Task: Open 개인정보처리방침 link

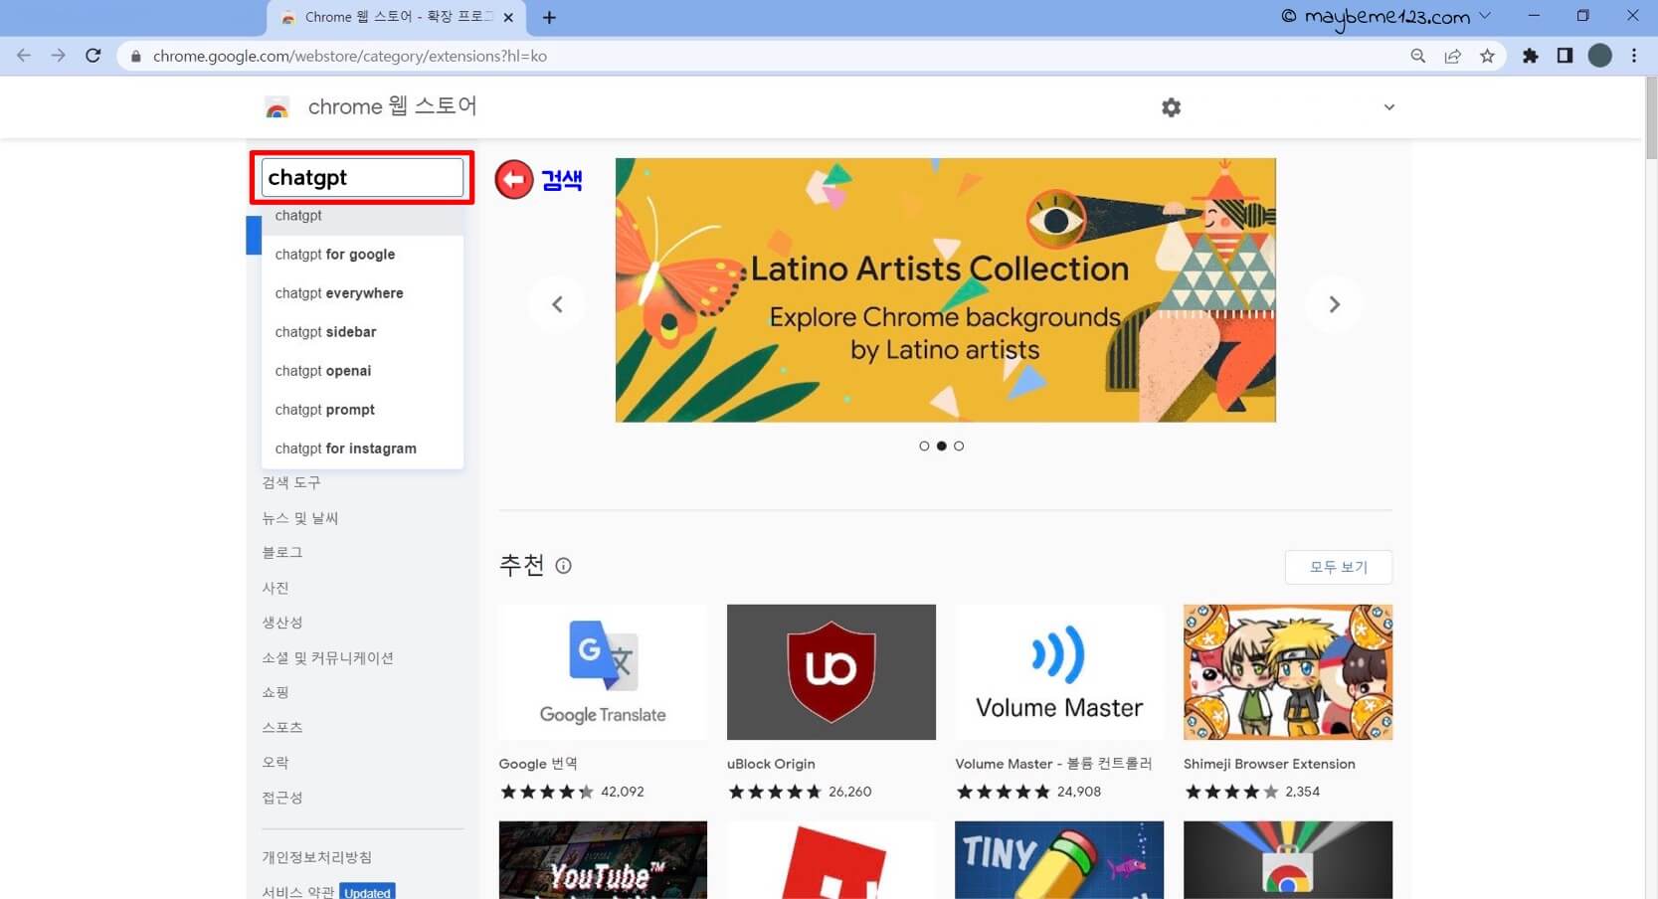Action: pyautogui.click(x=317, y=857)
